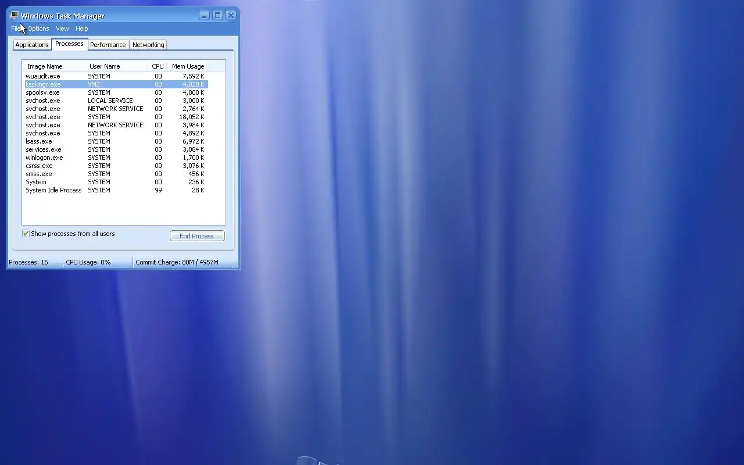The width and height of the screenshot is (744, 465).
Task: Sort processes by the CPU column header
Action: [157, 66]
